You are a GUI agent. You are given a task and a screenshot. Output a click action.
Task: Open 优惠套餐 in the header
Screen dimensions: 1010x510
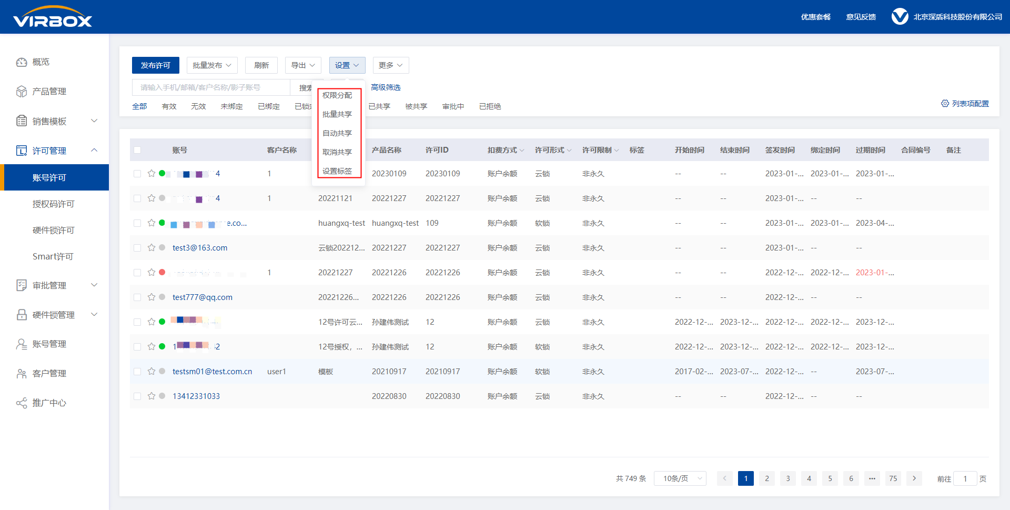point(816,17)
